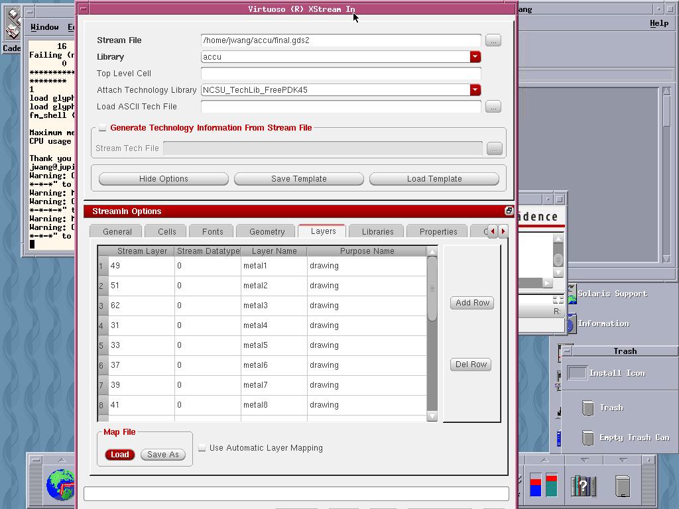The height and width of the screenshot is (509, 679).
Task: Click the Layer Name column header
Action: point(274,251)
